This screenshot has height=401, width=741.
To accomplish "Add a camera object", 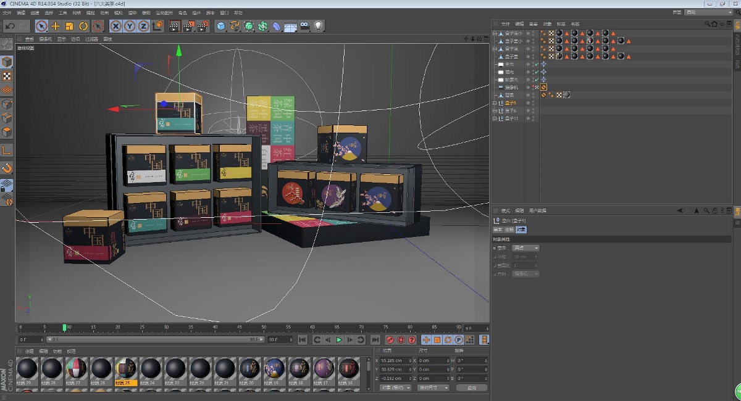I will tap(304, 26).
